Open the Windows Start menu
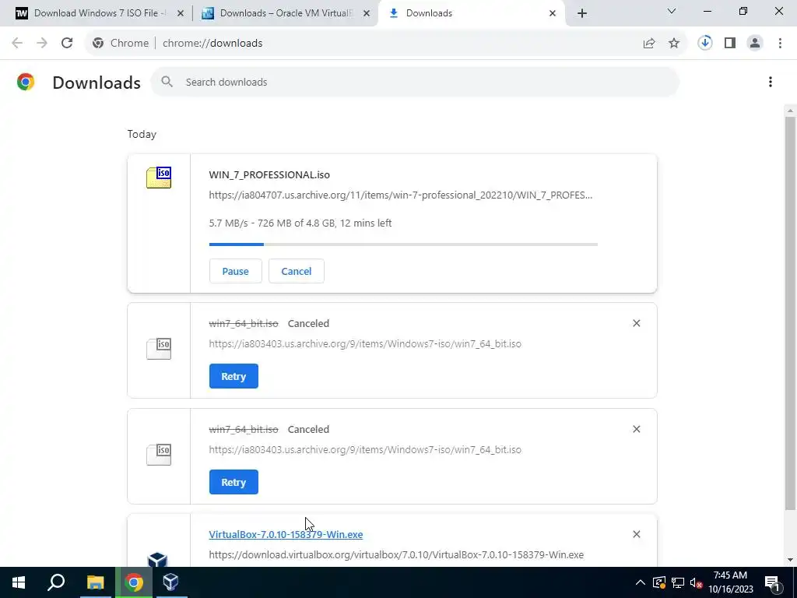797x598 pixels. point(19,582)
